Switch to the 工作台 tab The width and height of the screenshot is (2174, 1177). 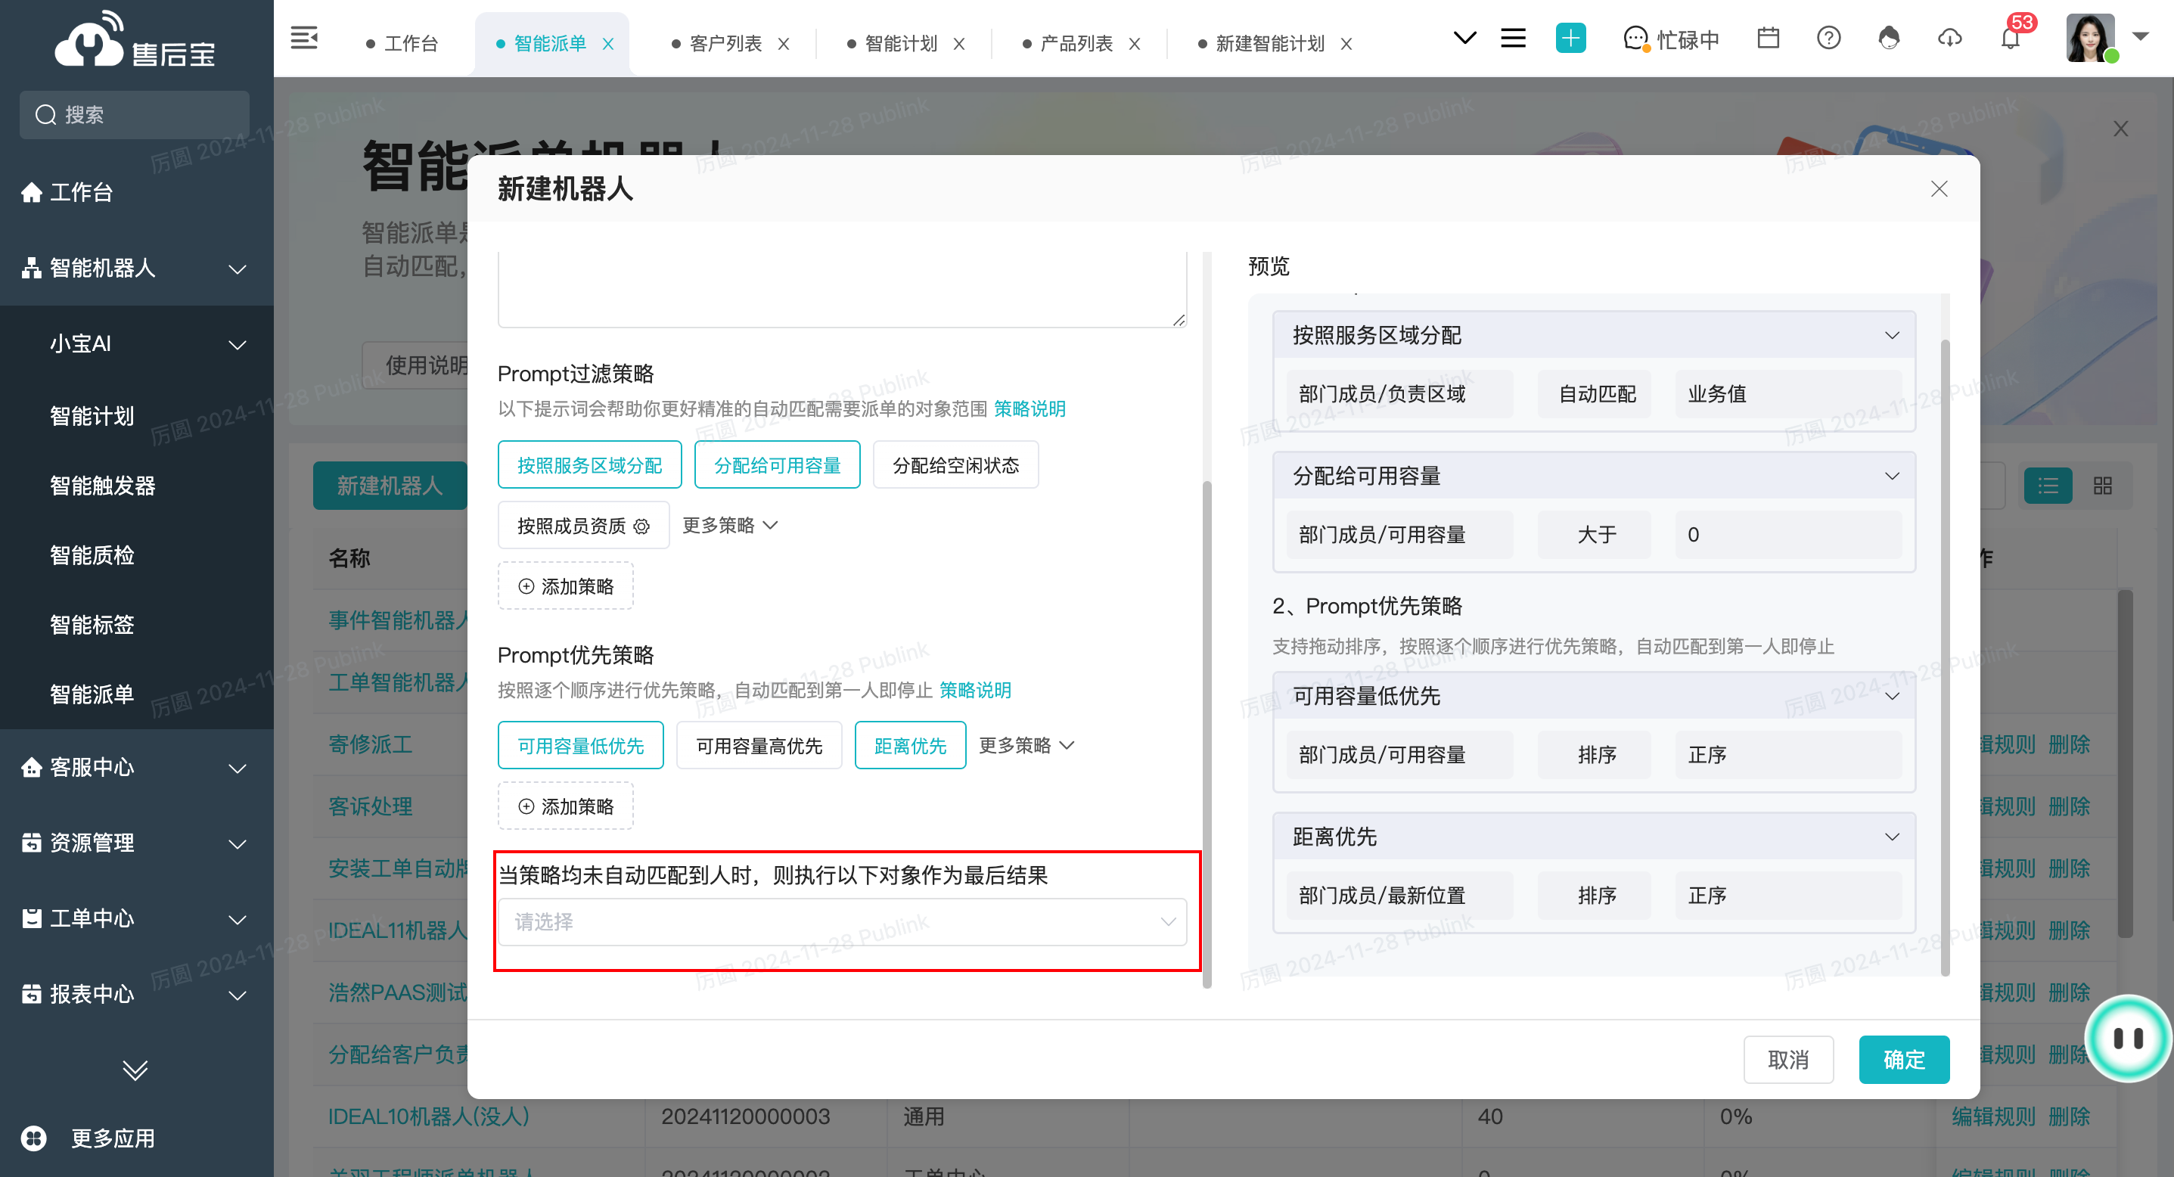[402, 44]
